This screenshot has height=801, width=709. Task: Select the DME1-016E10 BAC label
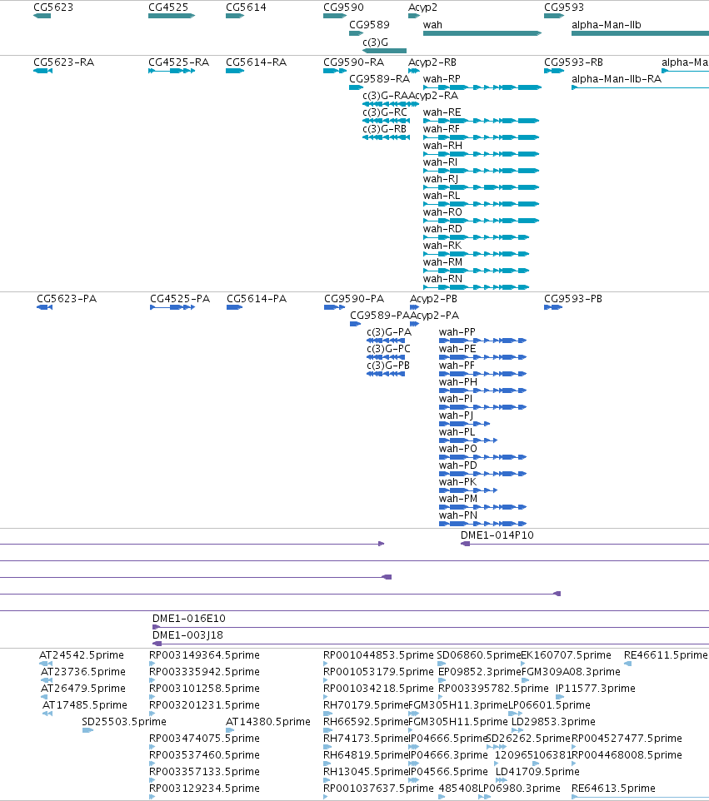[x=189, y=618]
